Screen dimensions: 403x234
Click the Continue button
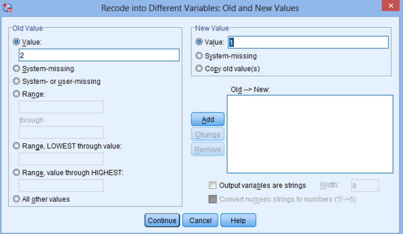pyautogui.click(x=162, y=221)
